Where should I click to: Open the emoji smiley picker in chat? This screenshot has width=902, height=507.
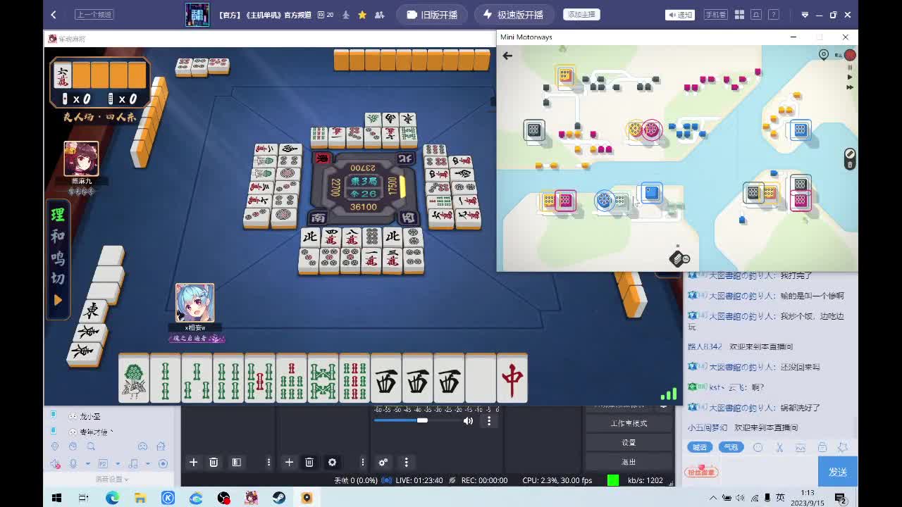coord(758,447)
